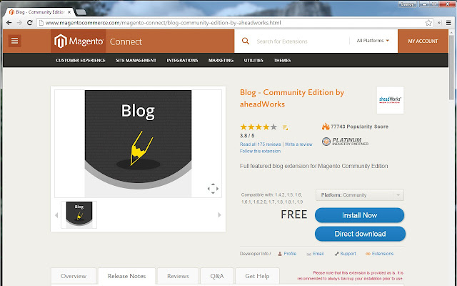Click developer Email link

click(x=318, y=254)
